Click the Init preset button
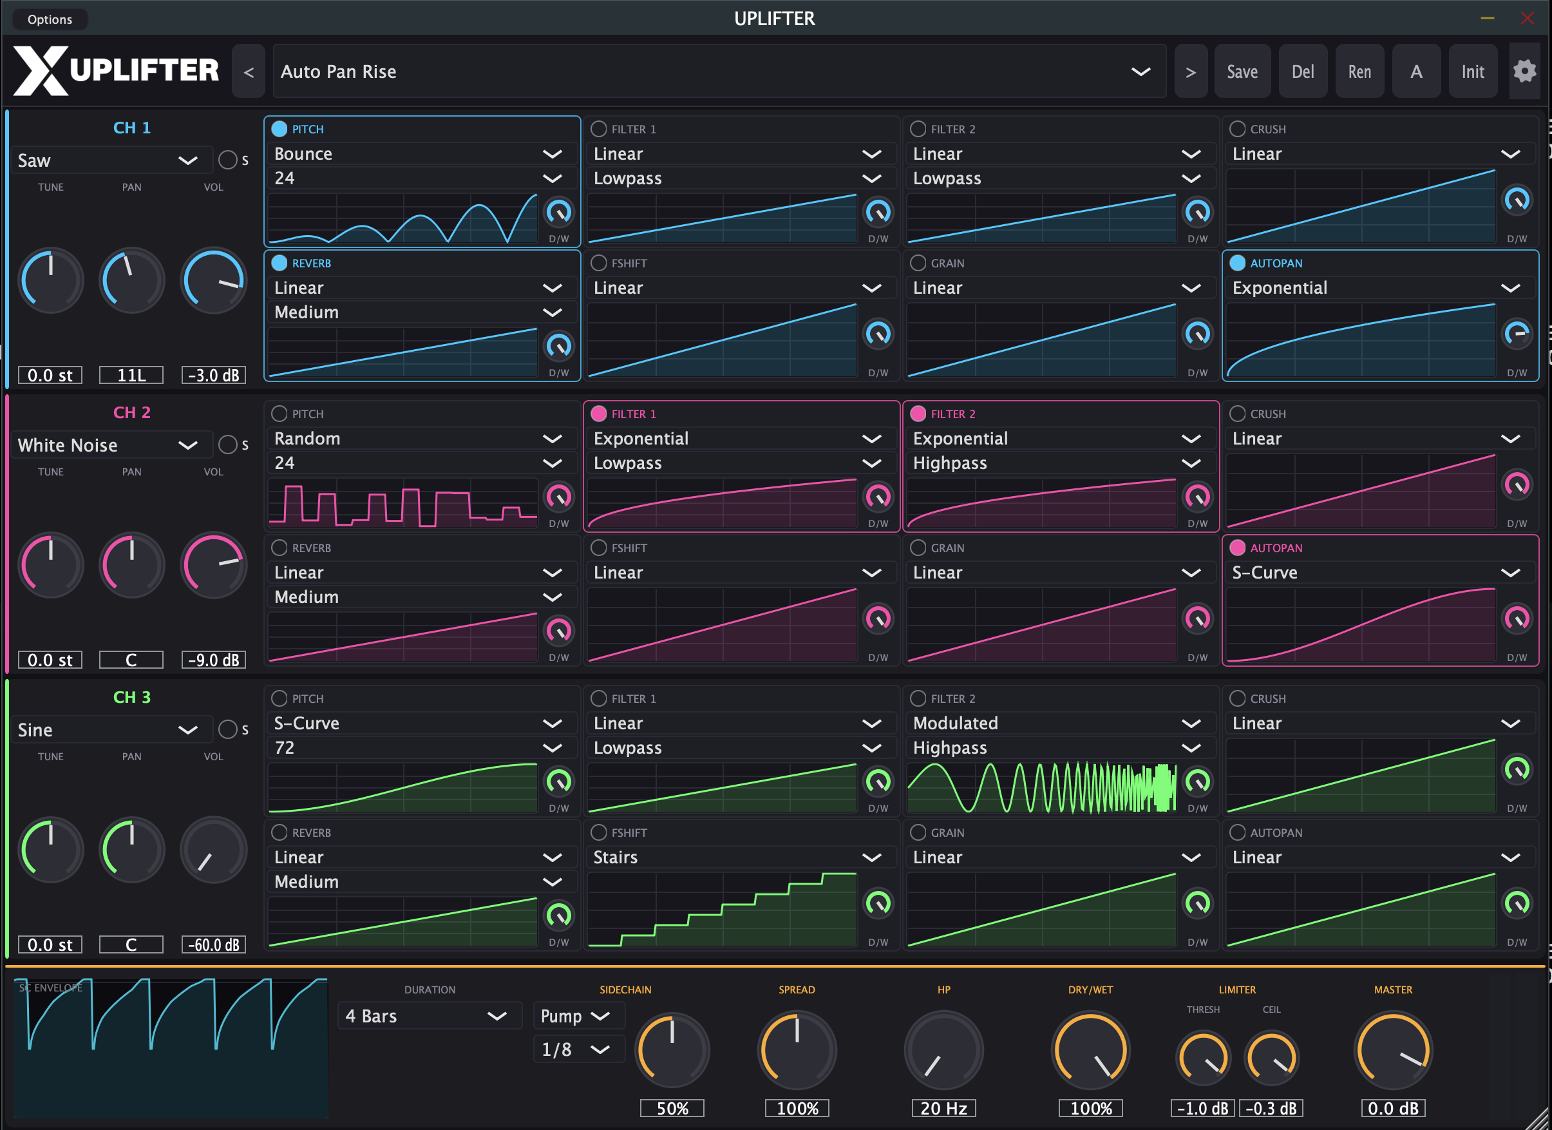Image resolution: width=1552 pixels, height=1130 pixels. pos(1473,71)
